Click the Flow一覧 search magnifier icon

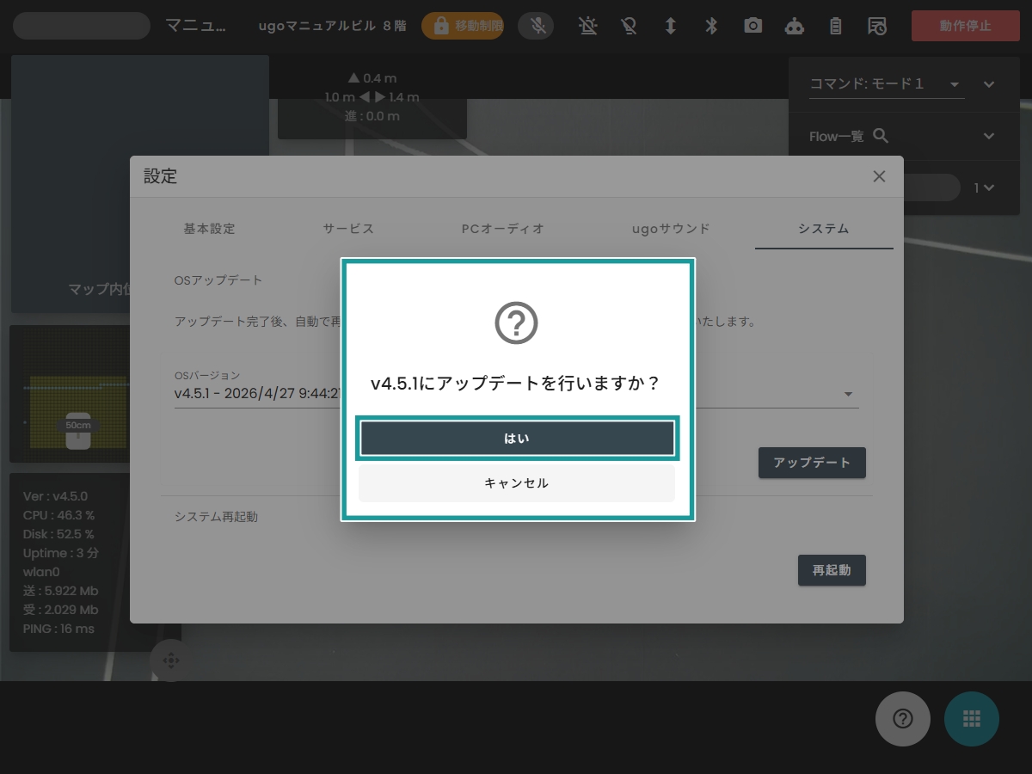point(881,136)
